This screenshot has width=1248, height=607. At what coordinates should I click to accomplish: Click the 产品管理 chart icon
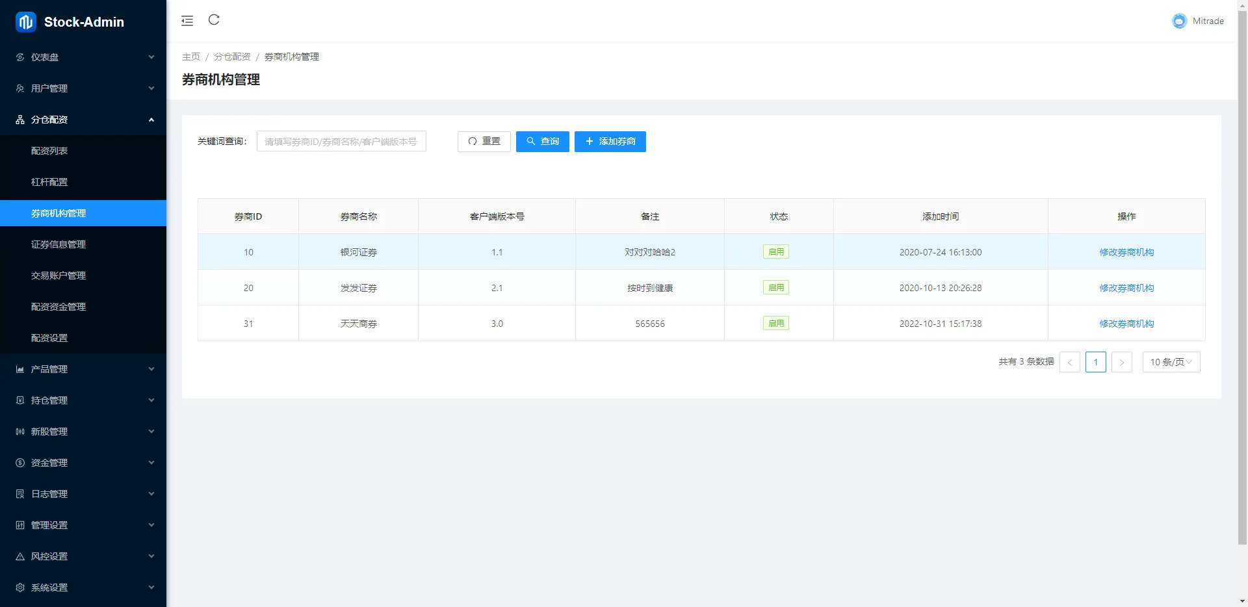coord(20,369)
